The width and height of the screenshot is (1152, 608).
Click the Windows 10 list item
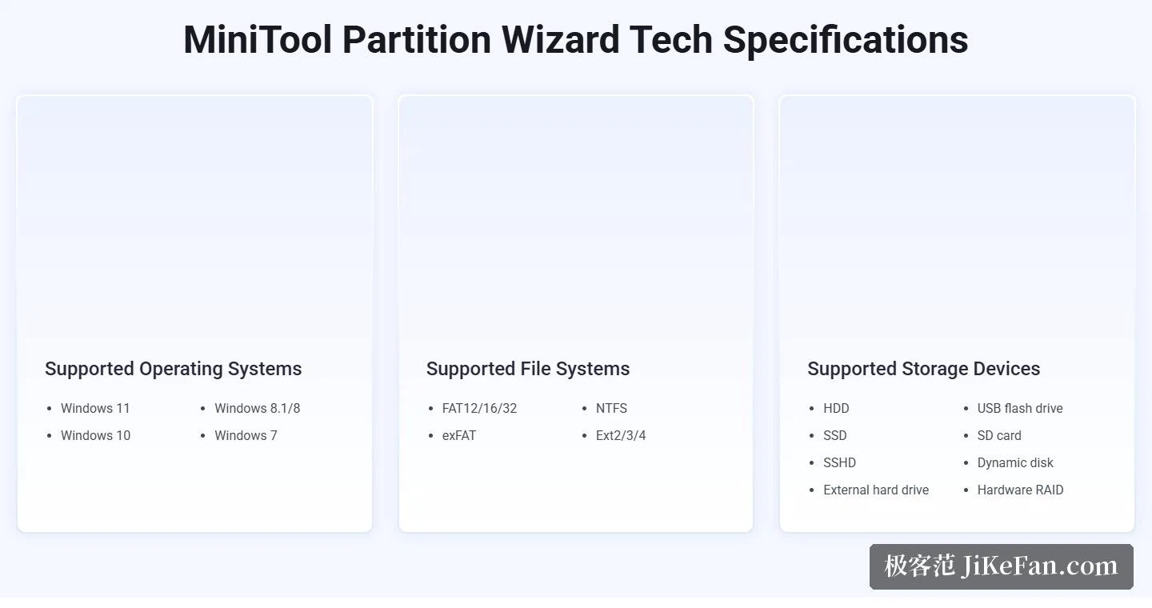tap(95, 435)
